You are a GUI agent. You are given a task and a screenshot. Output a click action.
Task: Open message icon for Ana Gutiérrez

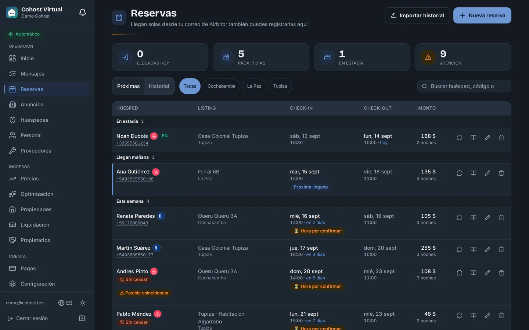(459, 173)
